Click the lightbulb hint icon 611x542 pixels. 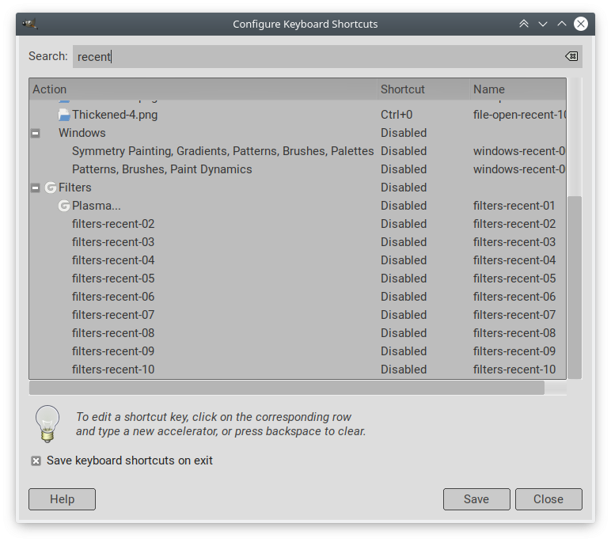click(47, 424)
